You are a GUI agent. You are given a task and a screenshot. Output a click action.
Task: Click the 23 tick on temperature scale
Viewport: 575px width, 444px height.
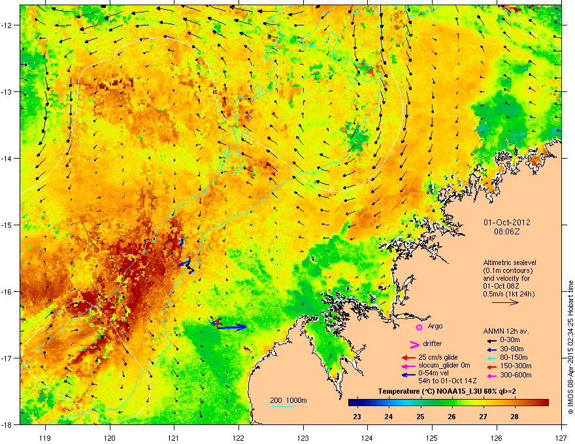tap(357, 417)
